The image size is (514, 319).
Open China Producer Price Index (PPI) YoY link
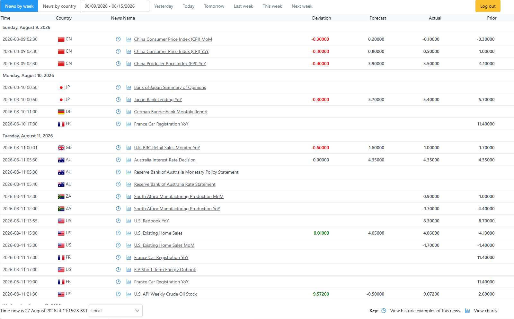(x=170, y=64)
